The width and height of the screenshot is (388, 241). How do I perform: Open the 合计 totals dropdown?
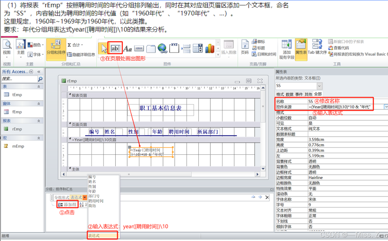(76, 45)
